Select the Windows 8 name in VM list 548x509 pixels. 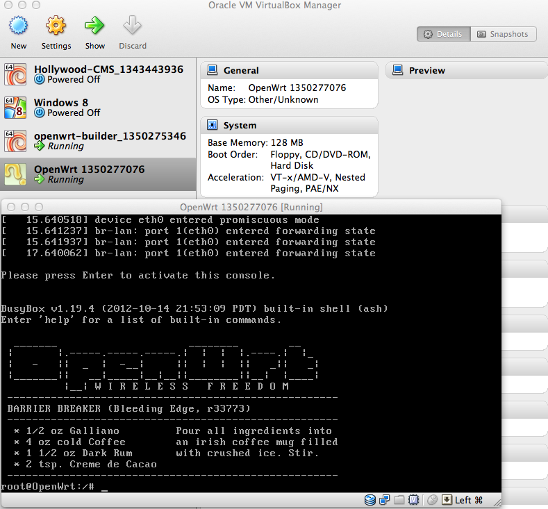click(61, 102)
